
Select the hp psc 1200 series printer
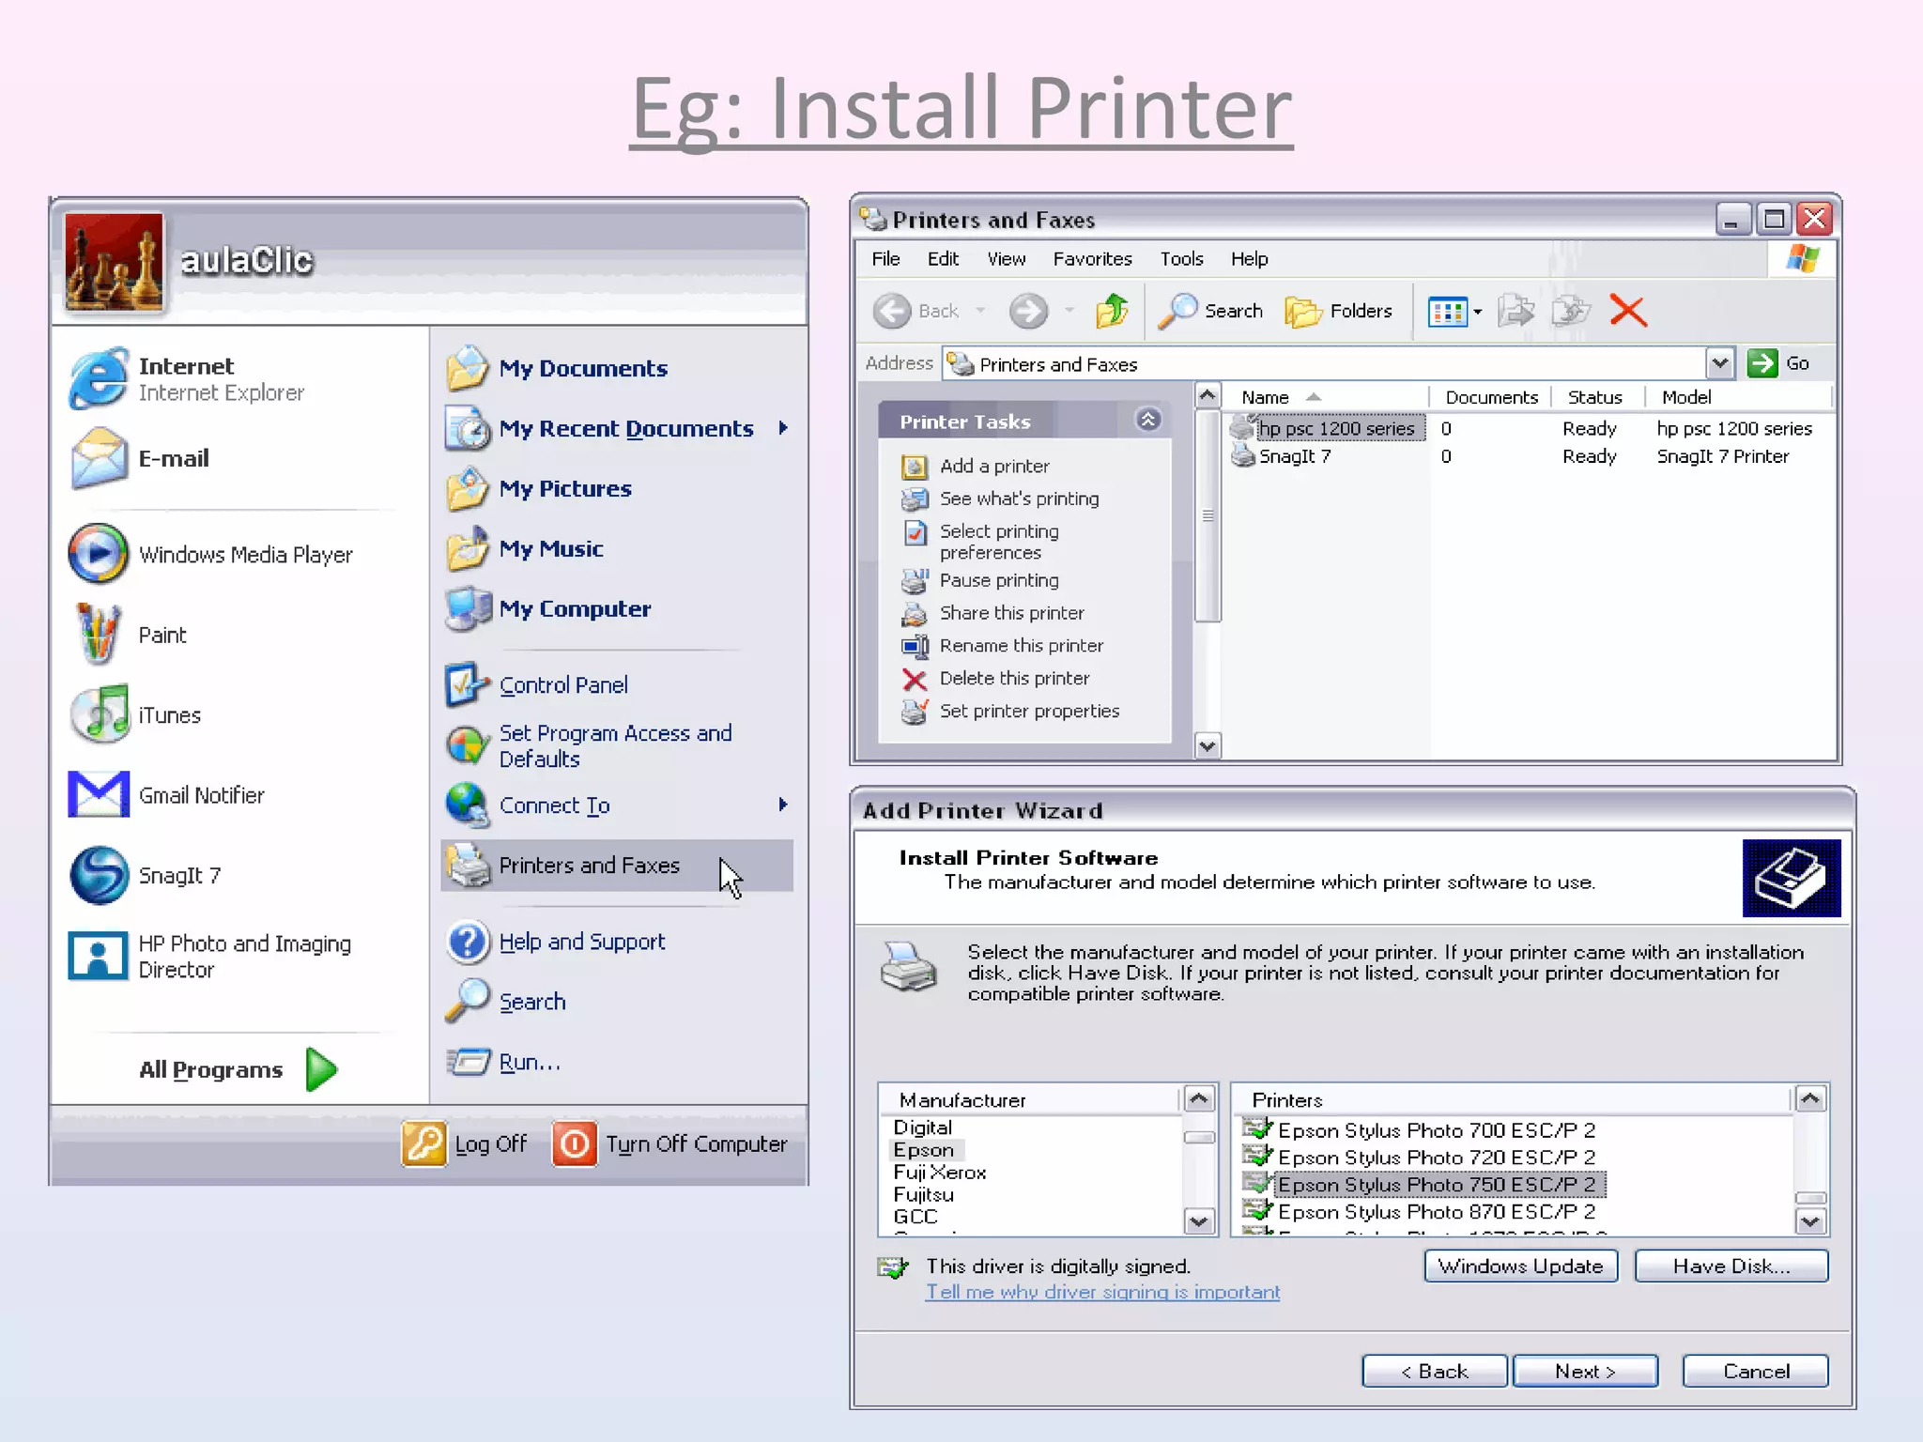(x=1329, y=428)
